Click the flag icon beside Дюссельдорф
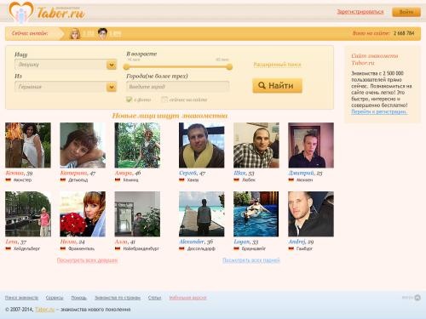Image resolution: width=426 pixels, height=319 pixels. 181,248
